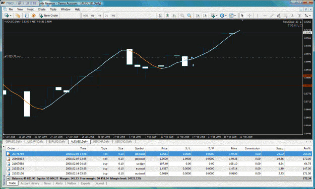The height and width of the screenshot is (189, 315).
Task: Toggle the Market Watch window button
Action: [27, 16]
